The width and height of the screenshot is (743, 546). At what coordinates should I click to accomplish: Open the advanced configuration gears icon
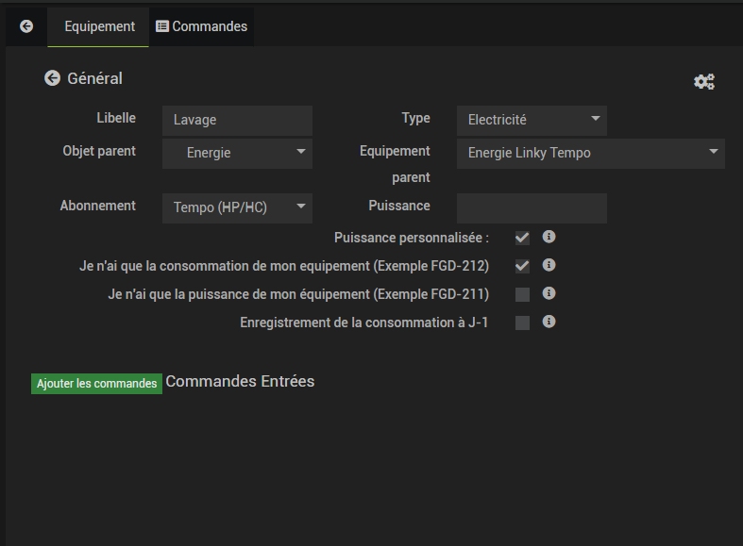coord(704,82)
